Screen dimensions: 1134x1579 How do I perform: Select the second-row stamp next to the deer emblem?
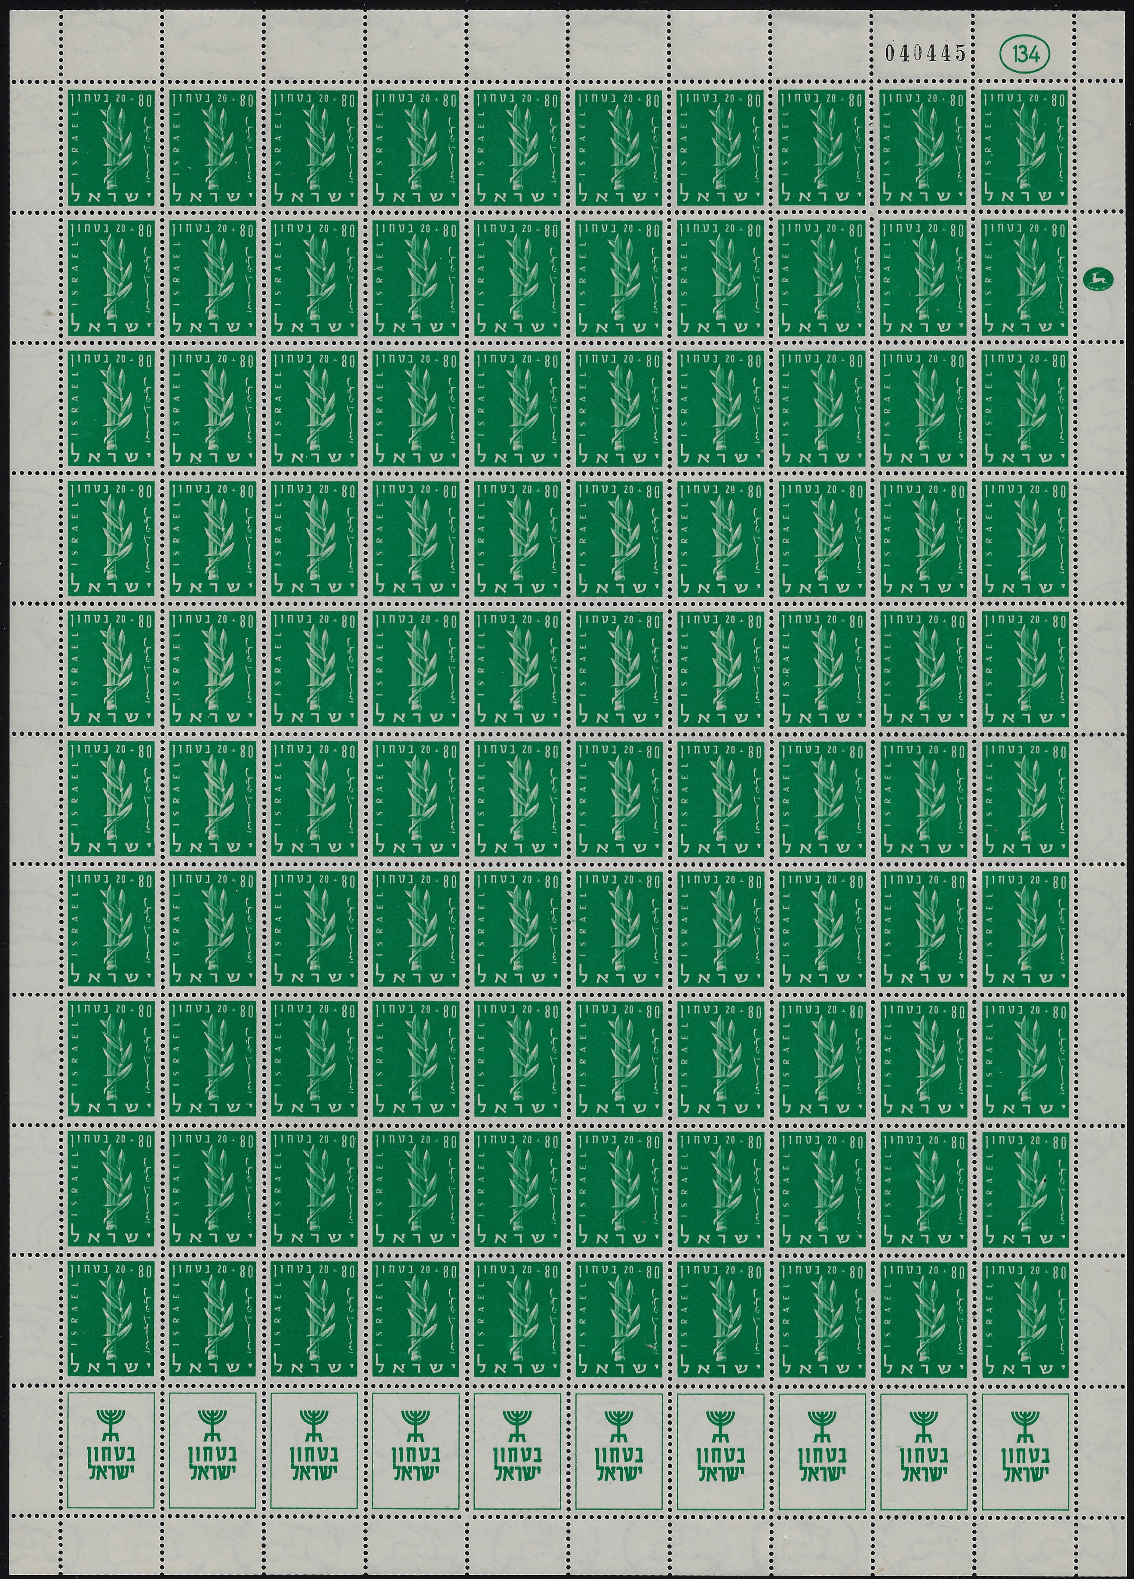[x=1024, y=278]
